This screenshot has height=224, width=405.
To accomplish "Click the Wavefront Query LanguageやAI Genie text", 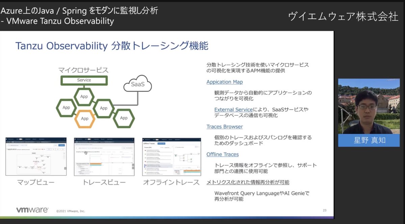I will (x=262, y=193).
